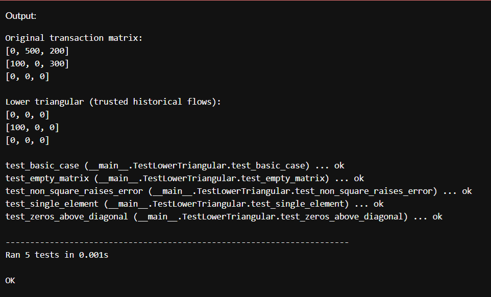Viewport: 491px width, 297px height.
Task: Click the test_zeros_above_diagonal test name
Action: (x=66, y=216)
